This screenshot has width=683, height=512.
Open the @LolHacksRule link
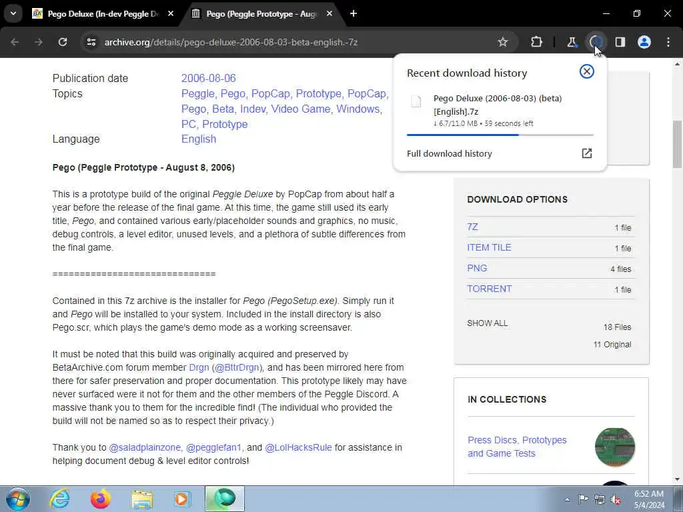298,447
